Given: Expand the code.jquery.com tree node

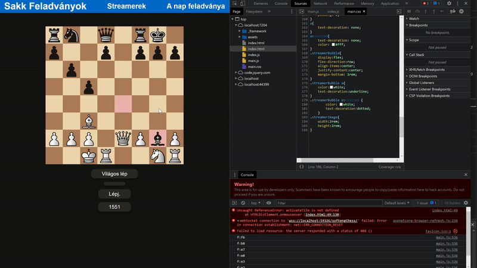Looking at the screenshot, I should (x=236, y=73).
